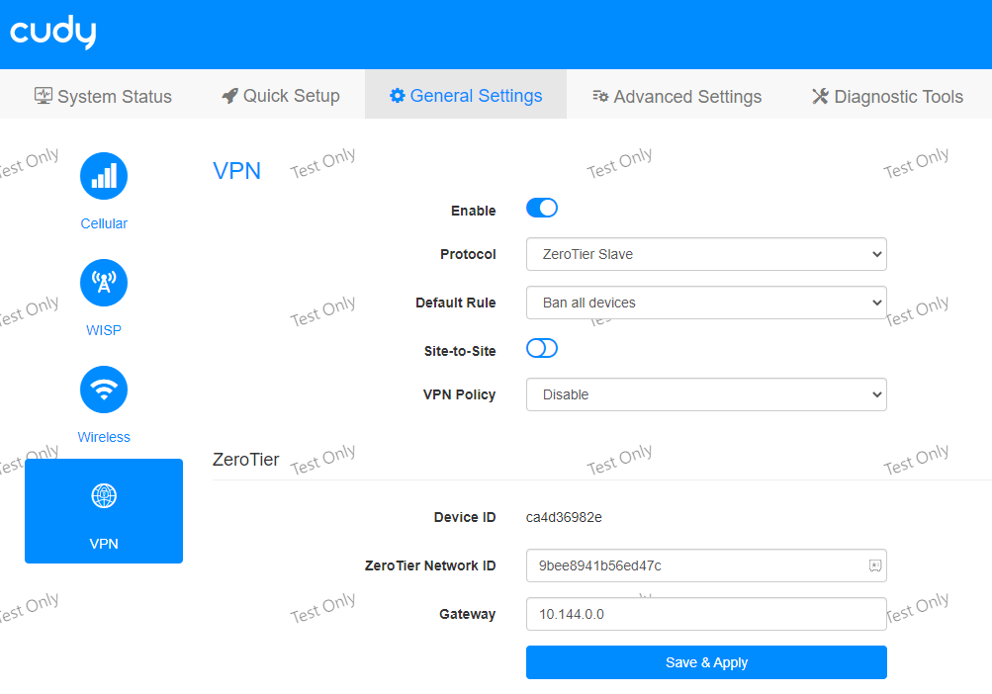Open the WISP link in sidebar
Viewport: 992px width, 694px height.
[104, 330]
